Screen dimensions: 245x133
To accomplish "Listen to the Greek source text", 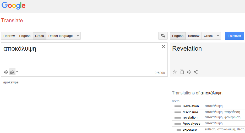I will tap(6, 72).
